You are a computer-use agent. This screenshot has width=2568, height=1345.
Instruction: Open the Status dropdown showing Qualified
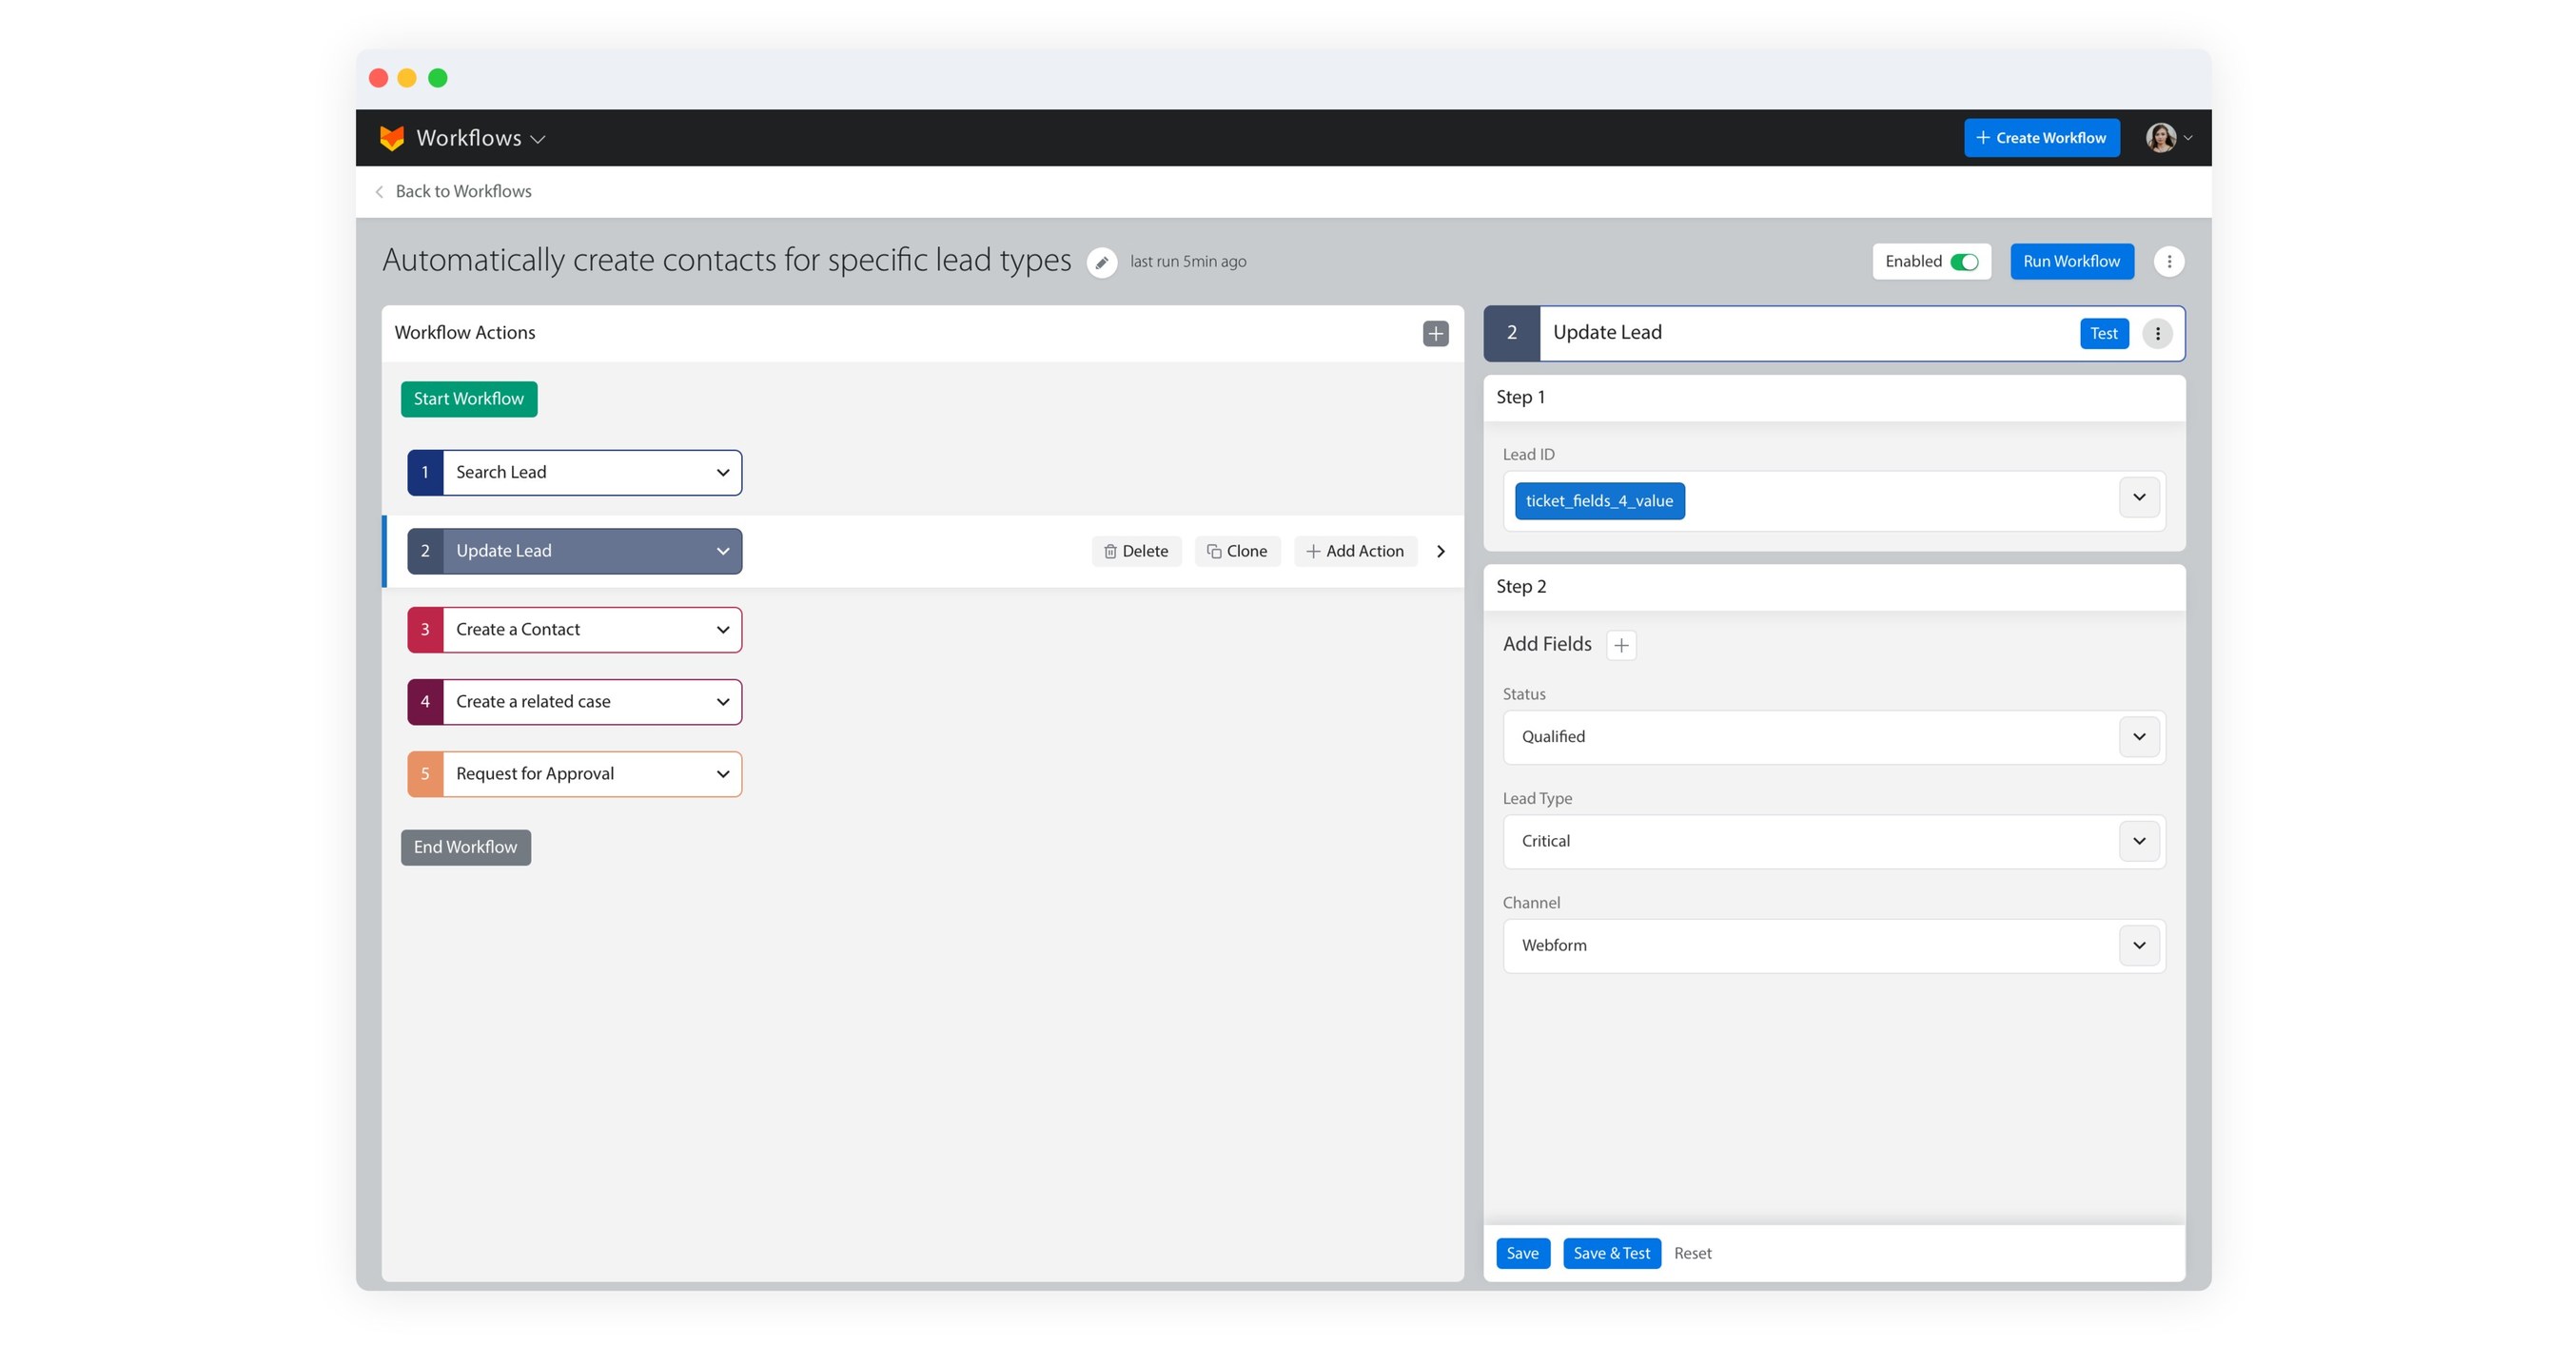2139,737
